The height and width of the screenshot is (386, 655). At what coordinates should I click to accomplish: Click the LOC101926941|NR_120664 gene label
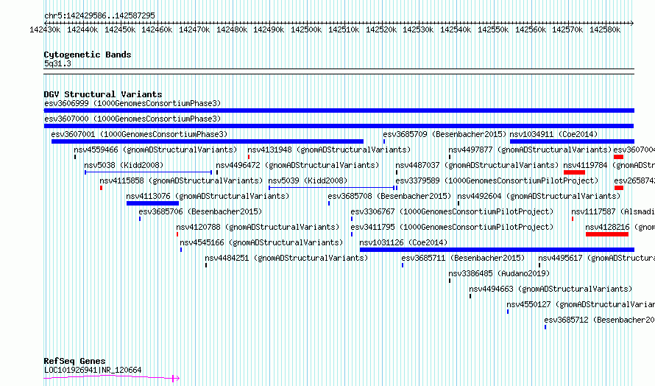point(93,370)
